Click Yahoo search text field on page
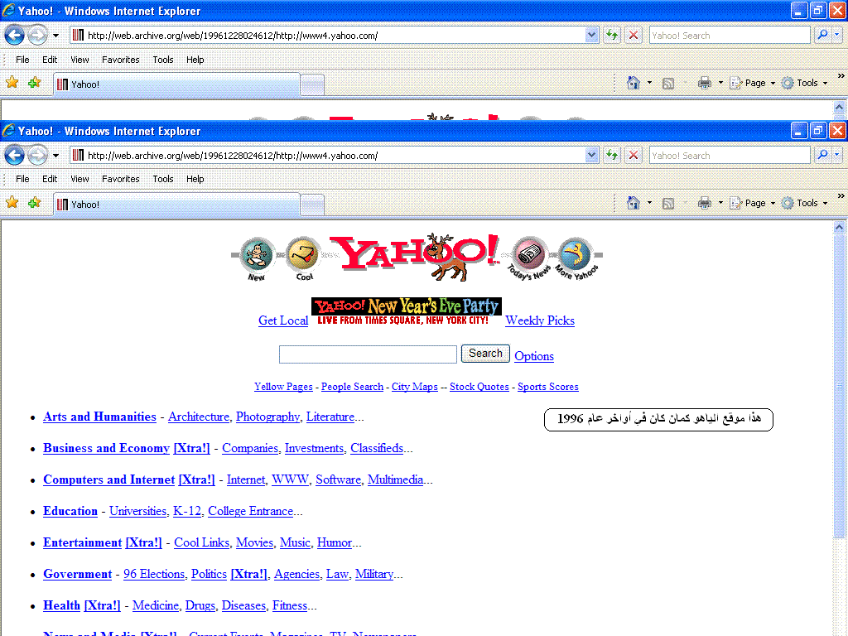The width and height of the screenshot is (848, 636). pyautogui.click(x=368, y=354)
